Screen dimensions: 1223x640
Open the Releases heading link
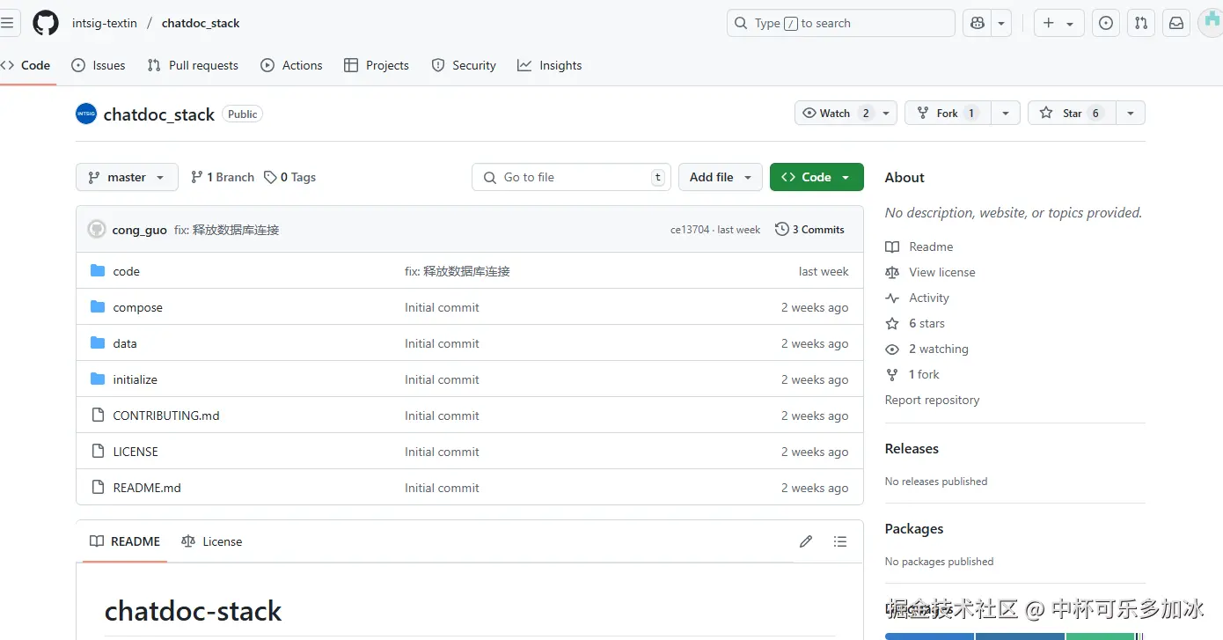912,448
